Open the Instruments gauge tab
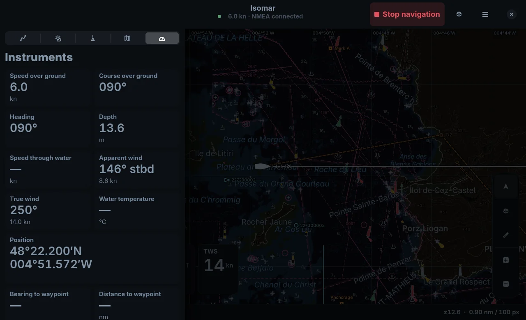The width and height of the screenshot is (526, 320). click(162, 38)
